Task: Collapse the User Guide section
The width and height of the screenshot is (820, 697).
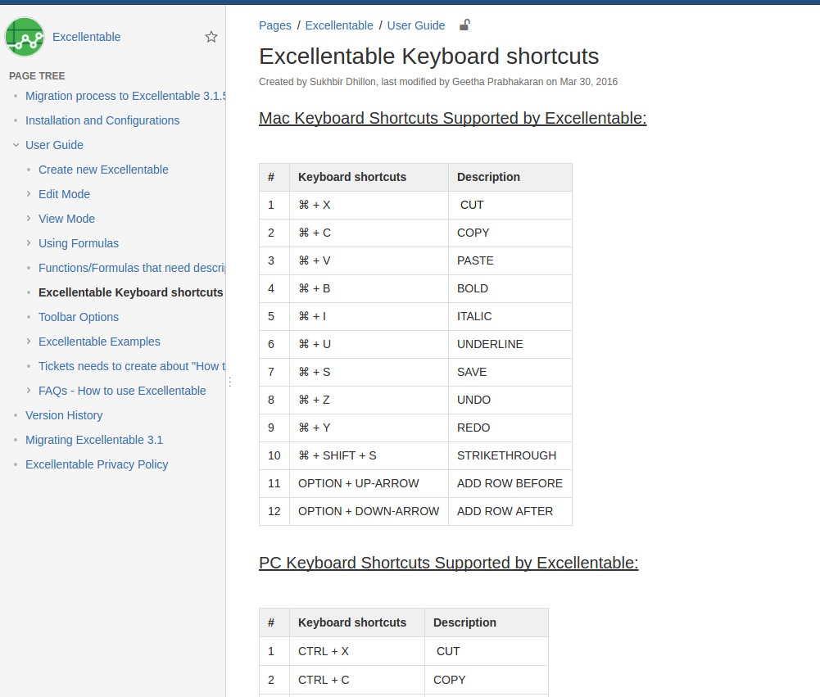Action: (16, 145)
